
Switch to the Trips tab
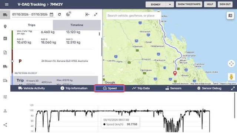(31, 25)
